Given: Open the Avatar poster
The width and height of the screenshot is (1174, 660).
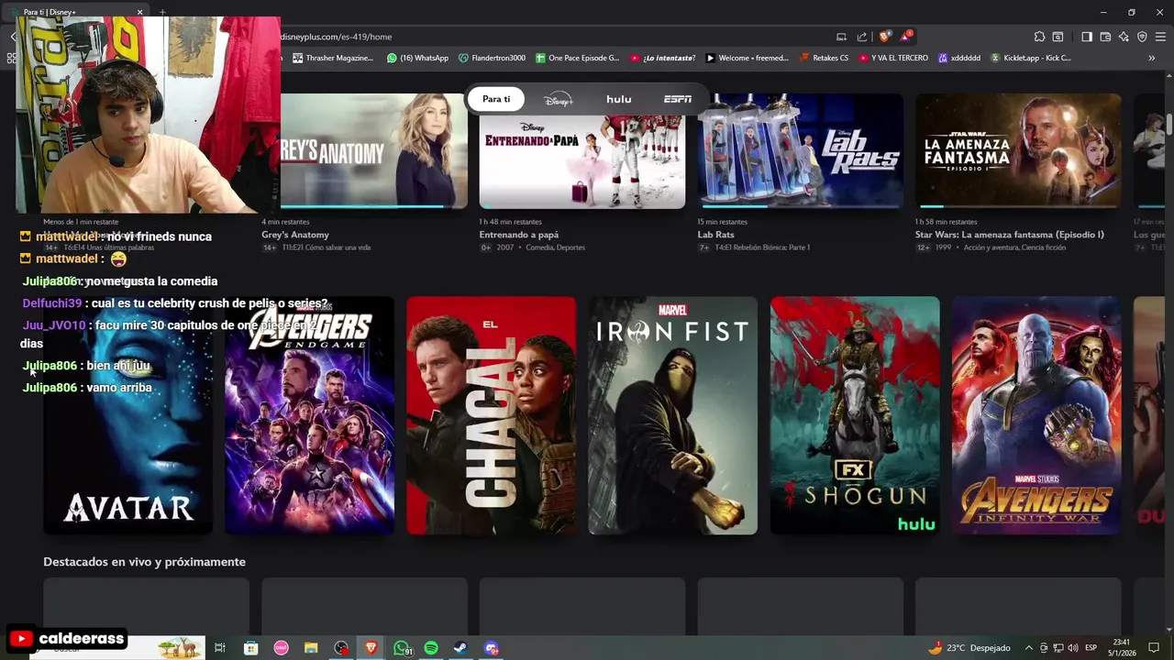Looking at the screenshot, I should (x=128, y=415).
